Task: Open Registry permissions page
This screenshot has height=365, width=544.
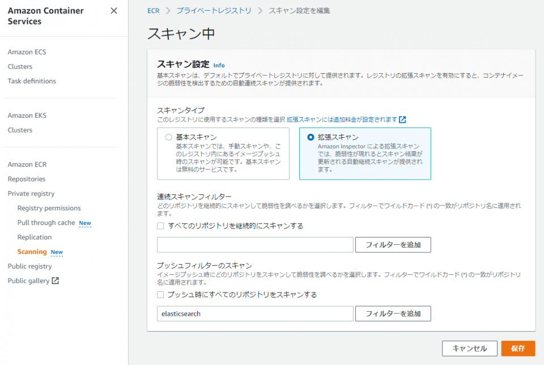Action: (x=49, y=208)
